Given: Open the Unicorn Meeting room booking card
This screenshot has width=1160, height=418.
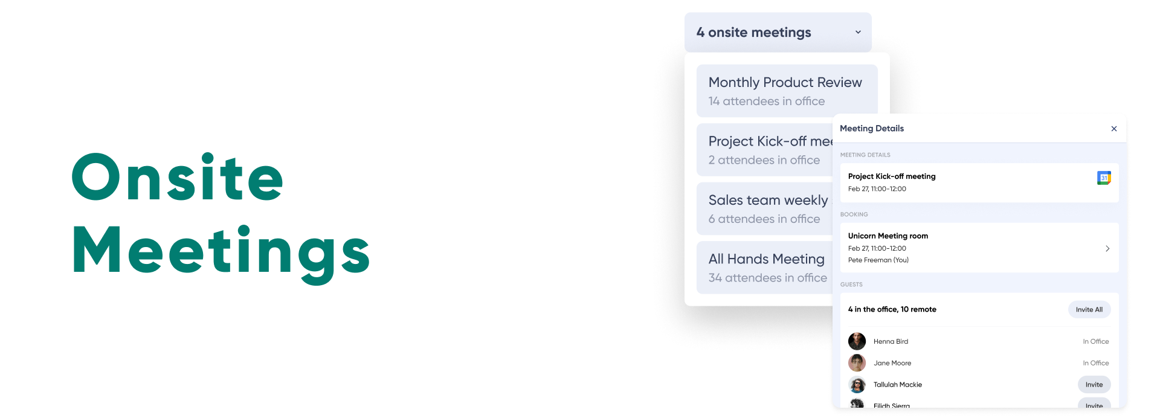Looking at the screenshot, I should [x=979, y=248].
